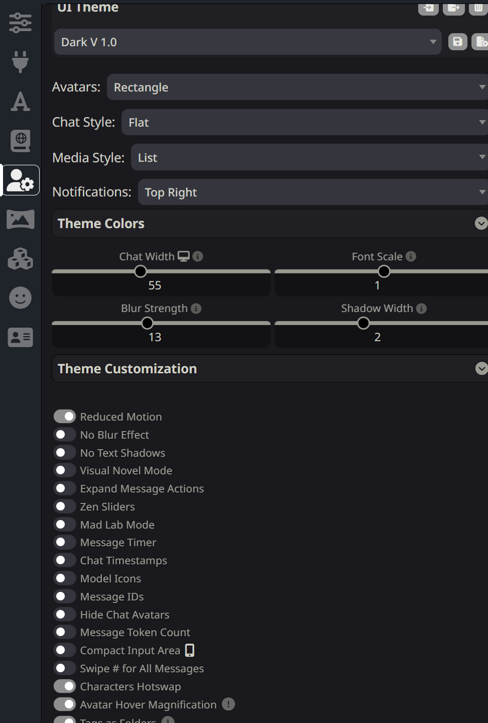Disable the Reduced Motion toggle
The image size is (488, 723).
point(65,417)
